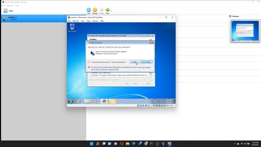This screenshot has width=261, height=147.
Task: Click the Windows 7 Start orb
Action: point(71,101)
